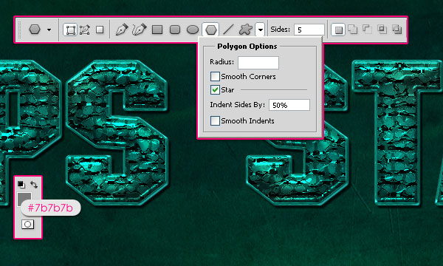Select the Custom Shape tool

coord(246,30)
